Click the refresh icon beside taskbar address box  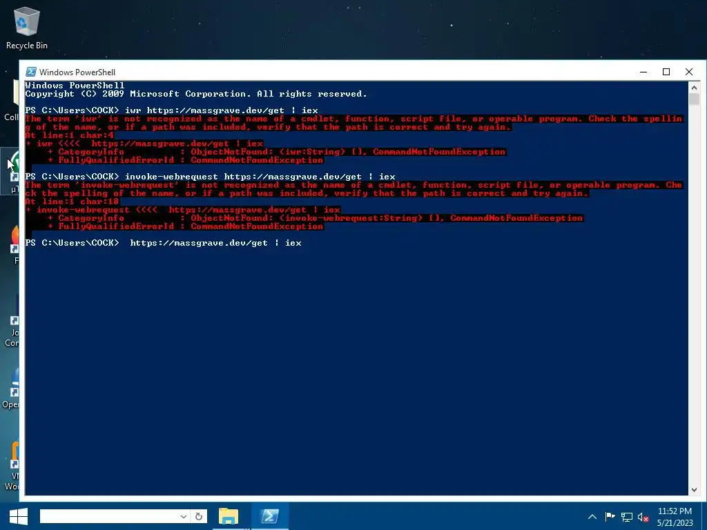coord(199,516)
